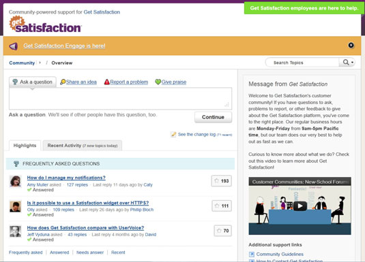
Task: Open Olly's profile link
Action: (31, 210)
